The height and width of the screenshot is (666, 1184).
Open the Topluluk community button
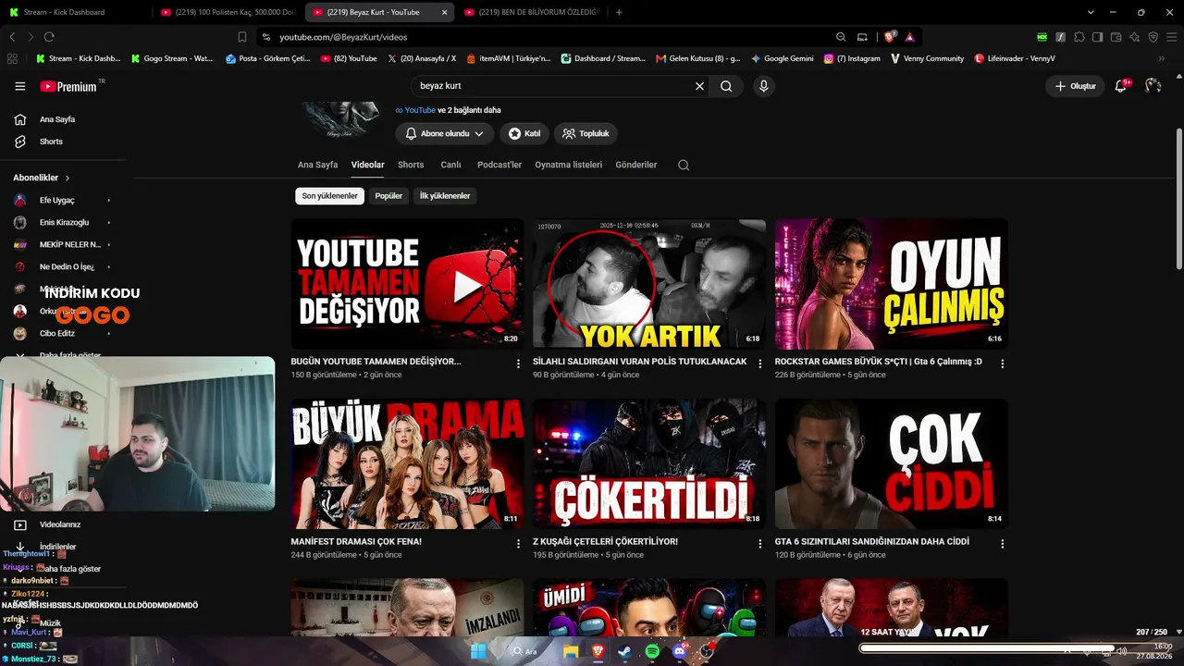pos(586,133)
